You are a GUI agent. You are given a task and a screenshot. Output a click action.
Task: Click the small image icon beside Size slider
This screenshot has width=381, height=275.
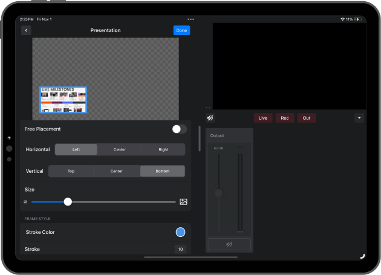(x=25, y=202)
